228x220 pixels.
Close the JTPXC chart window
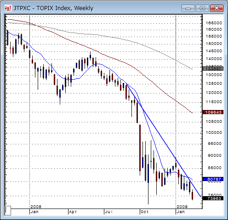tap(217, 8)
